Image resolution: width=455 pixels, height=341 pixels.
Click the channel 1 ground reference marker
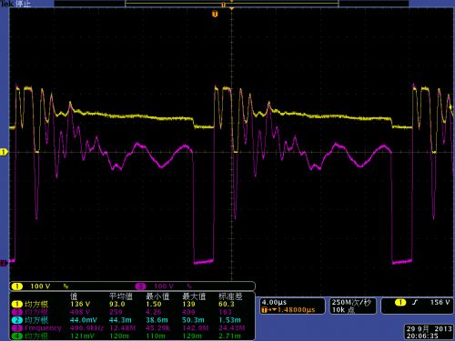click(4, 152)
